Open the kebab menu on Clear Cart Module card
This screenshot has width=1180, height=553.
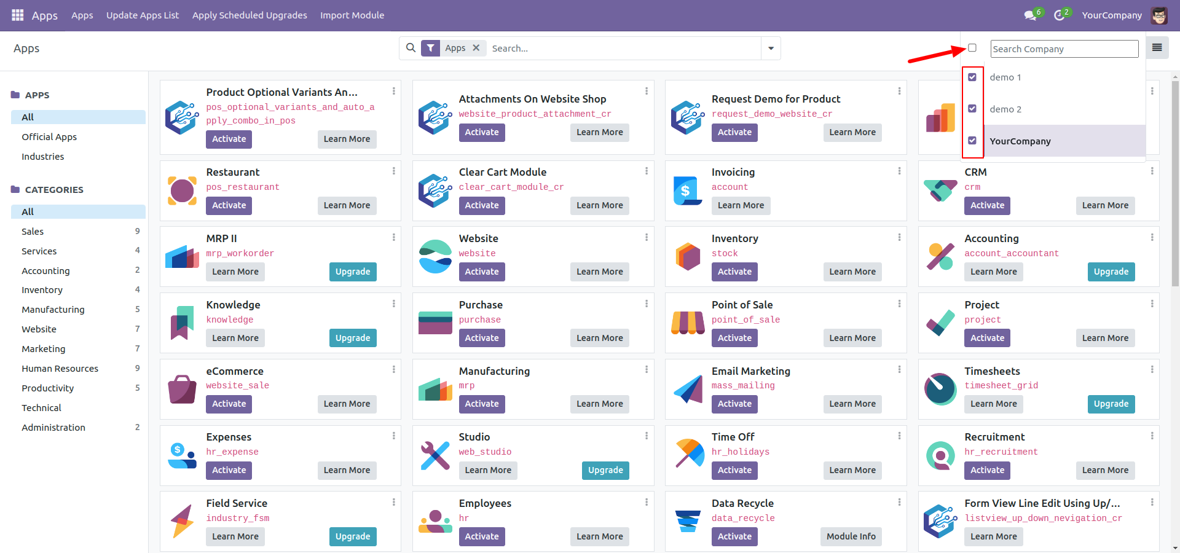(647, 171)
